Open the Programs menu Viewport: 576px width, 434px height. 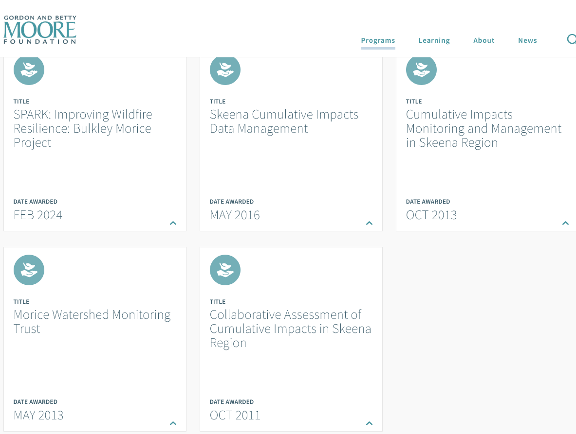[x=378, y=40]
